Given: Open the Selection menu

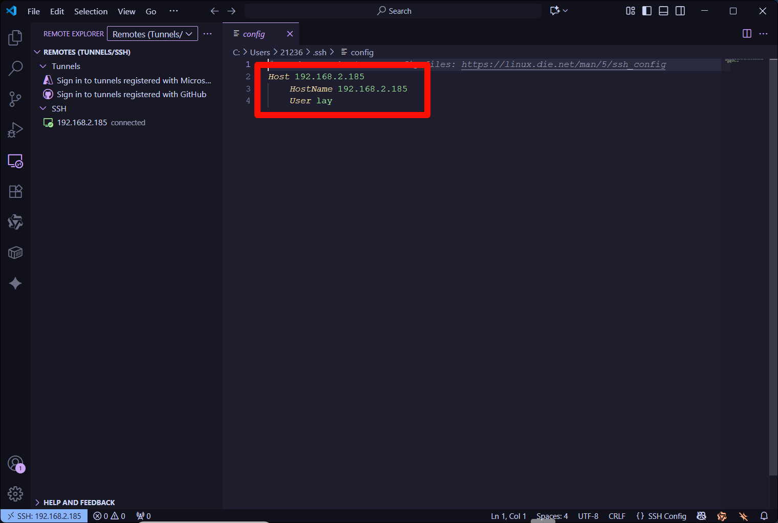Looking at the screenshot, I should [x=91, y=11].
